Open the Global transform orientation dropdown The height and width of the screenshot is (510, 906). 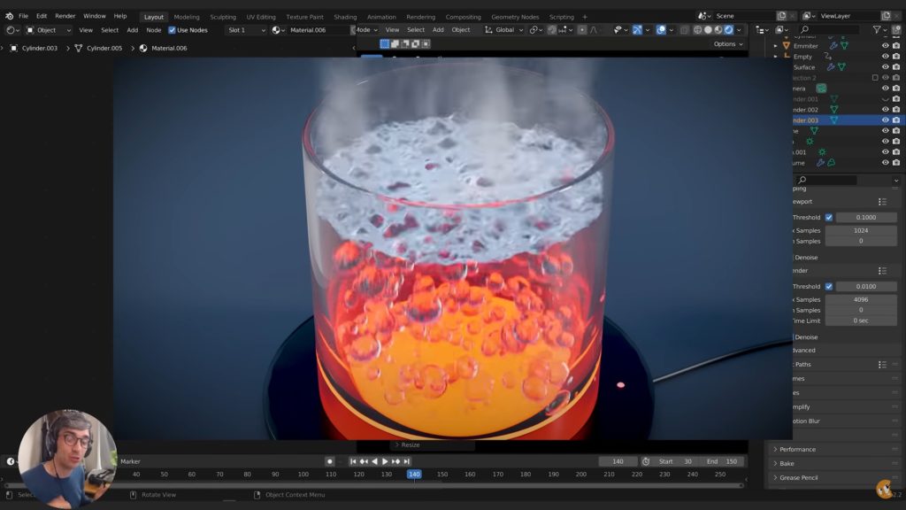tap(504, 30)
